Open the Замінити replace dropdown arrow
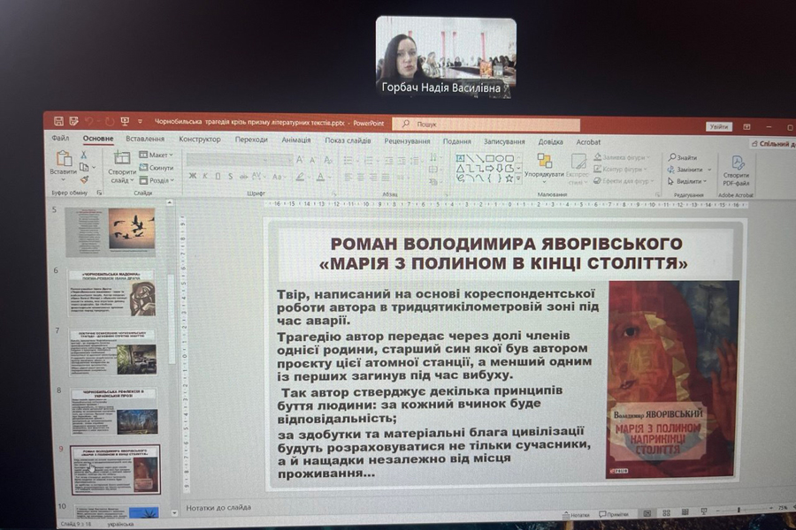Image resolution: width=796 pixels, height=530 pixels. point(709,170)
